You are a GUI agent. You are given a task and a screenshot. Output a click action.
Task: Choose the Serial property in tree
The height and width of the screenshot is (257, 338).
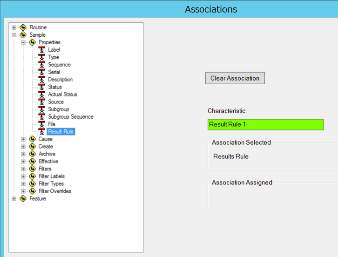54,72
